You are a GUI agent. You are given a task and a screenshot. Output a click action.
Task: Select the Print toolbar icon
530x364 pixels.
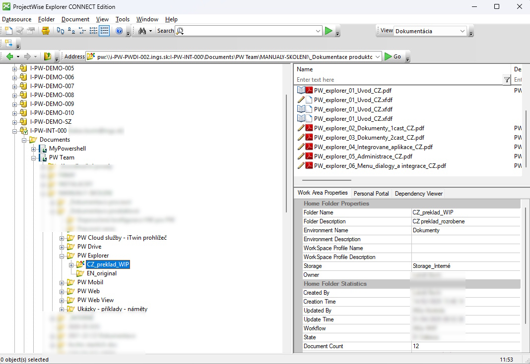[x=46, y=30]
